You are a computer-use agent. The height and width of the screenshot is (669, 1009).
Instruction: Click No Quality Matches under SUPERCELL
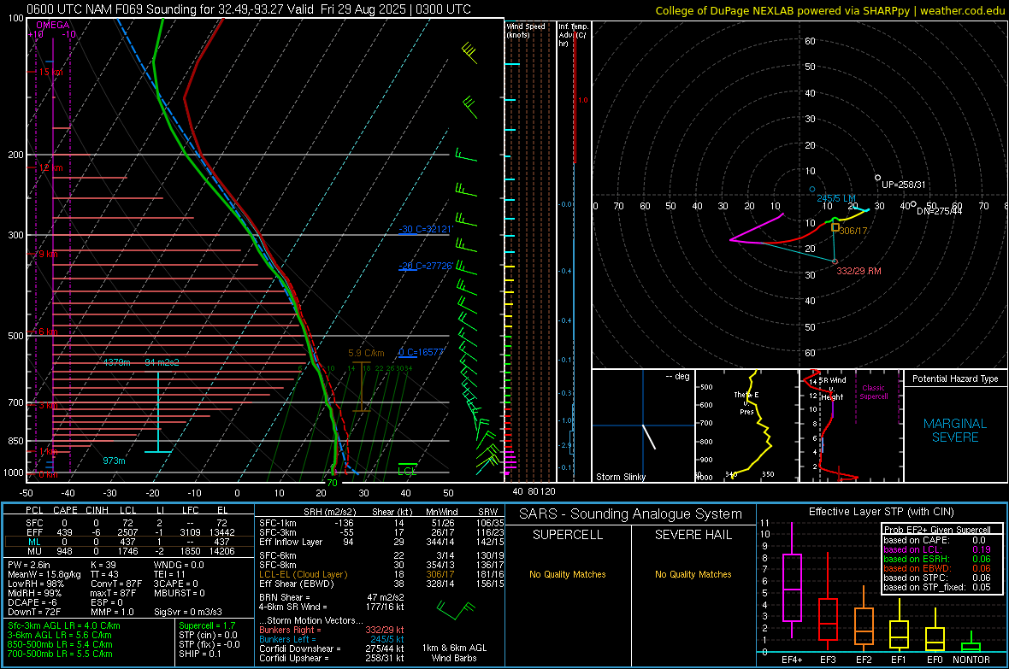point(568,574)
